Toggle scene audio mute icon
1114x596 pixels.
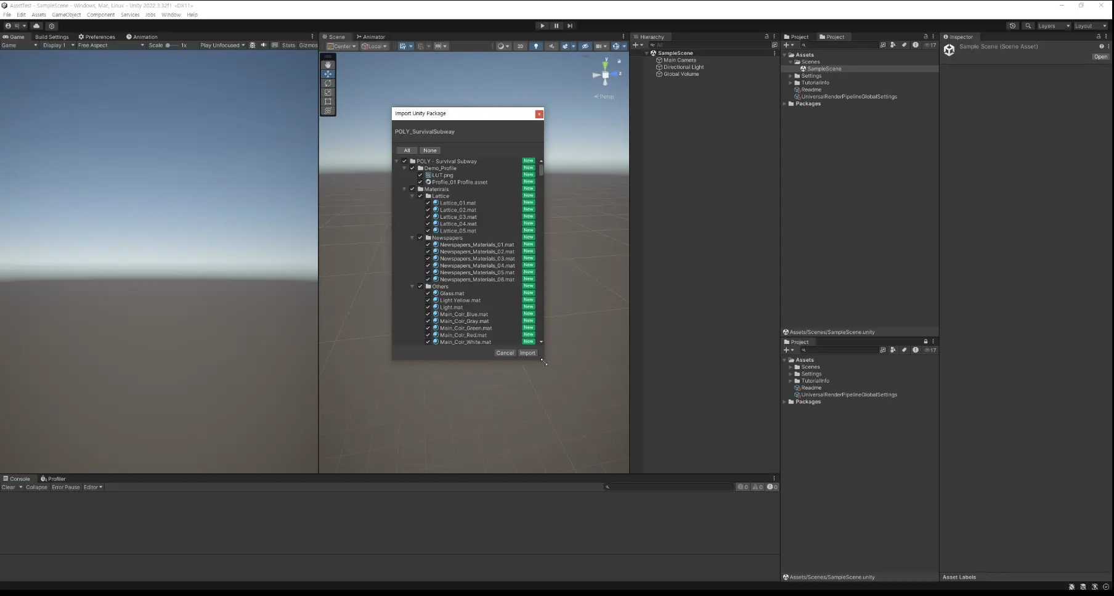coord(552,46)
